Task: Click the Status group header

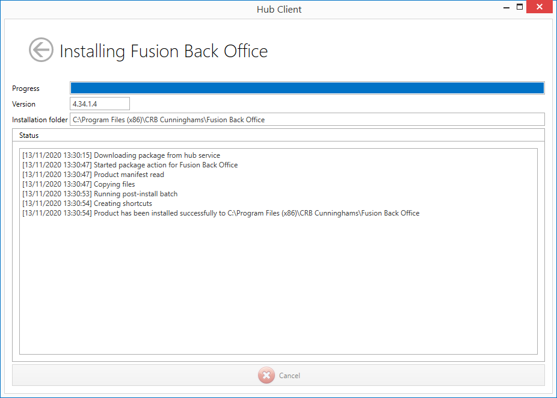Action: point(29,135)
